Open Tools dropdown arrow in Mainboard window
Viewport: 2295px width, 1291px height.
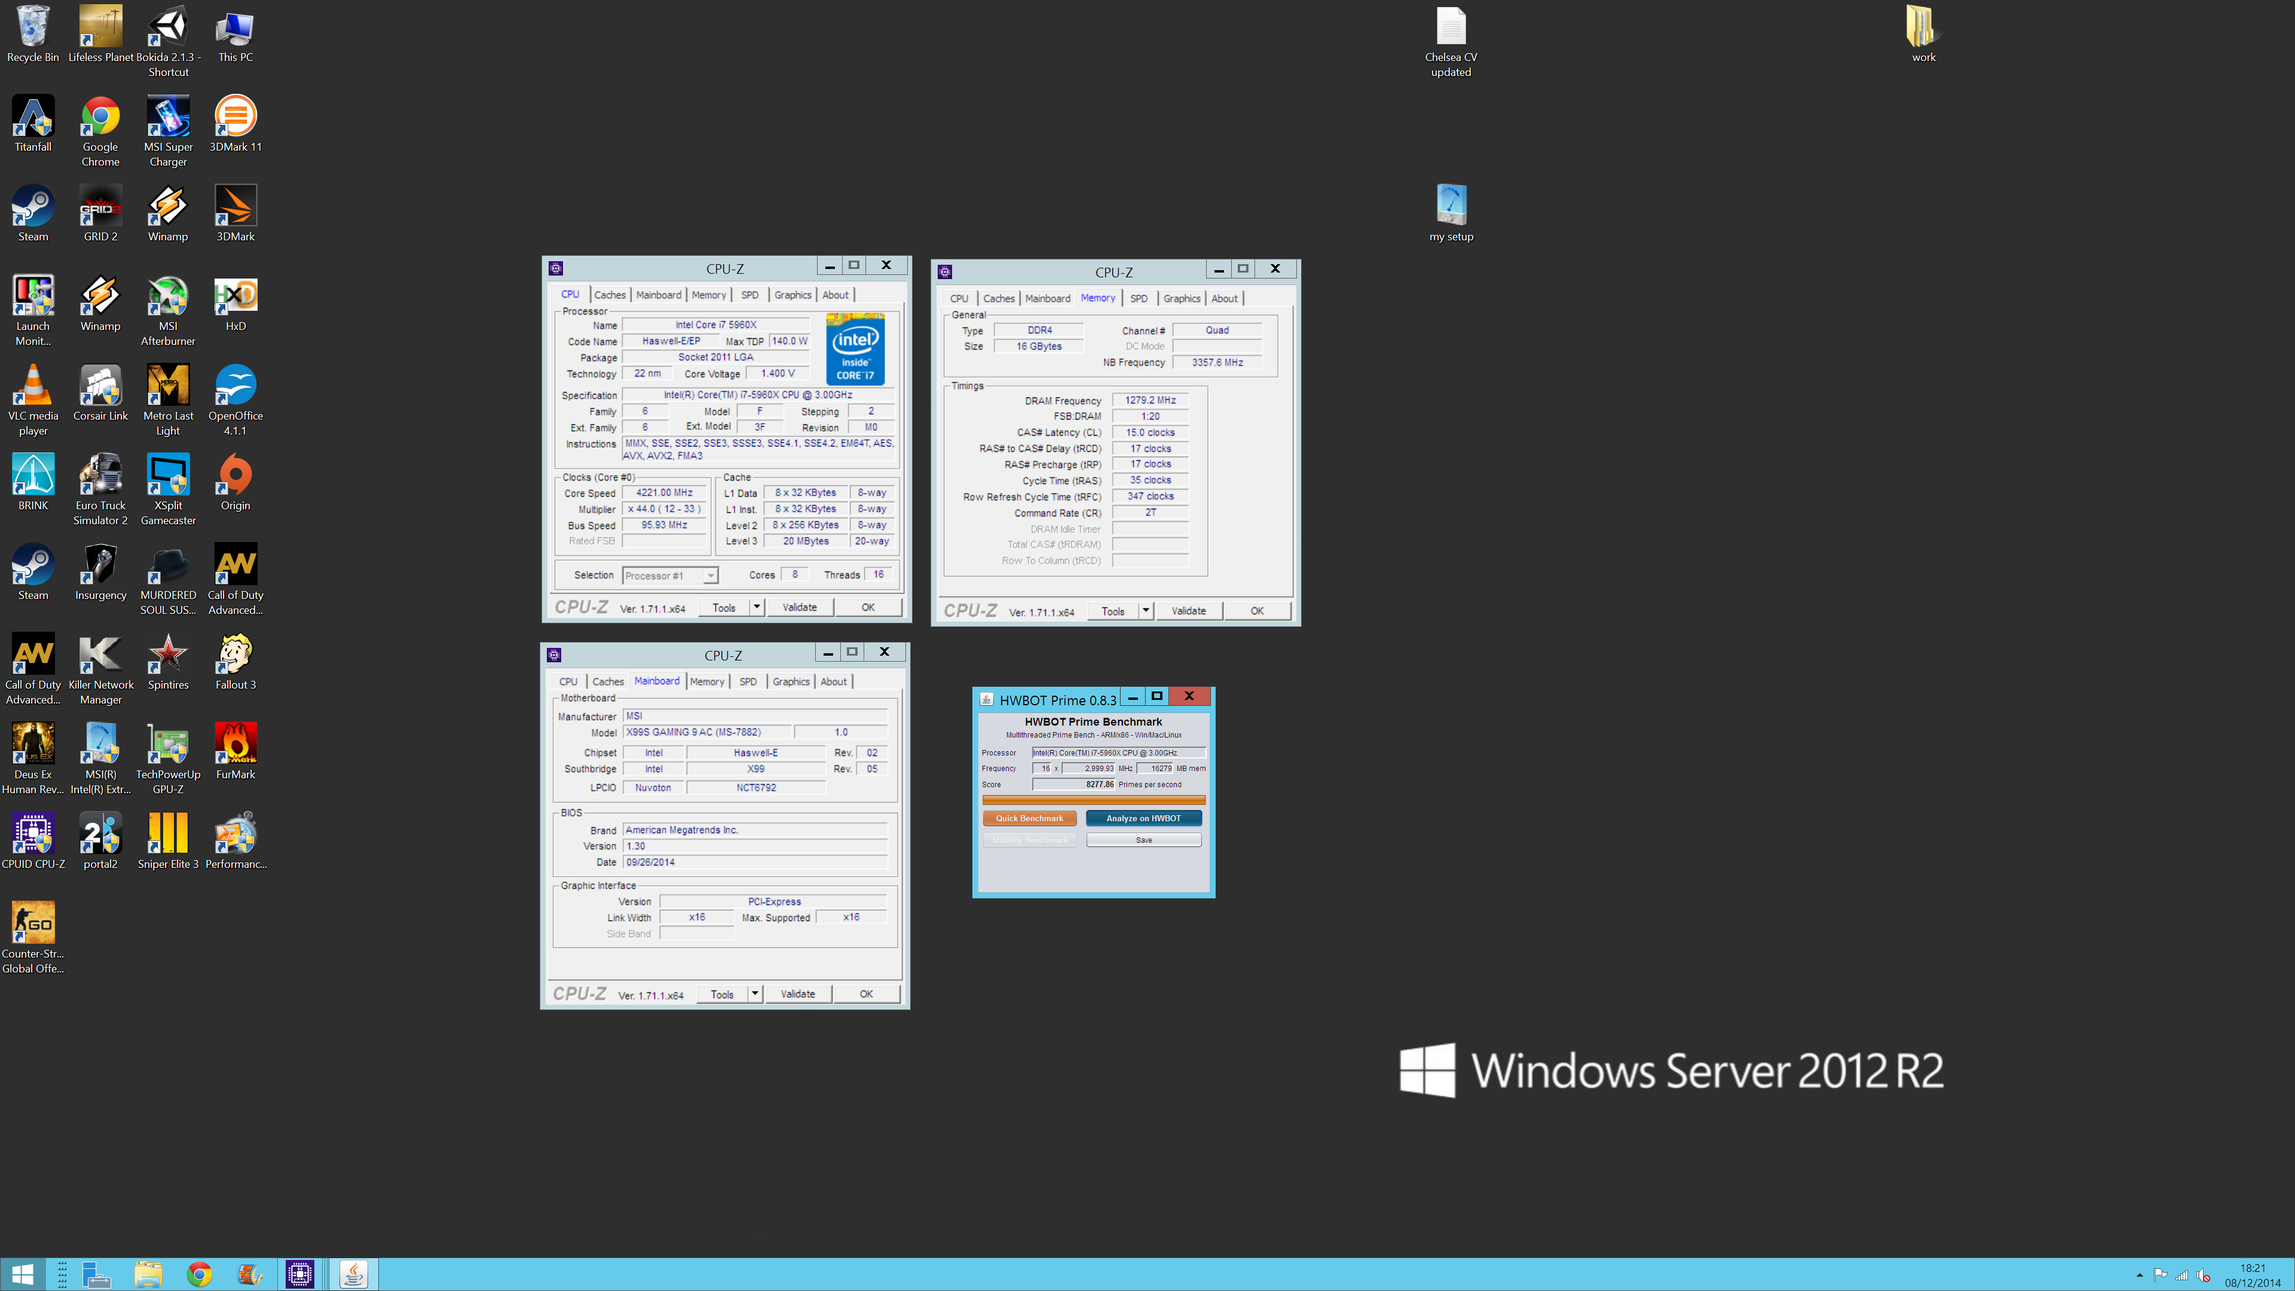[x=755, y=995]
